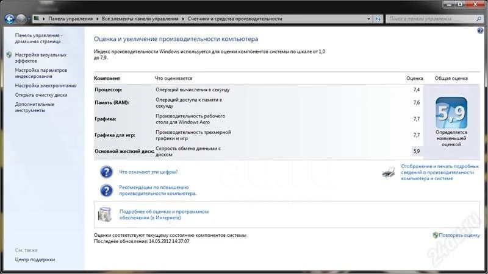Open 'Дополнительные инструменты' link

click(34, 107)
